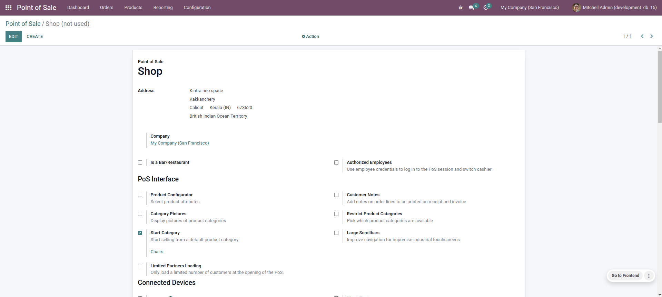The width and height of the screenshot is (662, 297).
Task: Enable Limited Partners Loading checkbox
Action: [x=140, y=266]
